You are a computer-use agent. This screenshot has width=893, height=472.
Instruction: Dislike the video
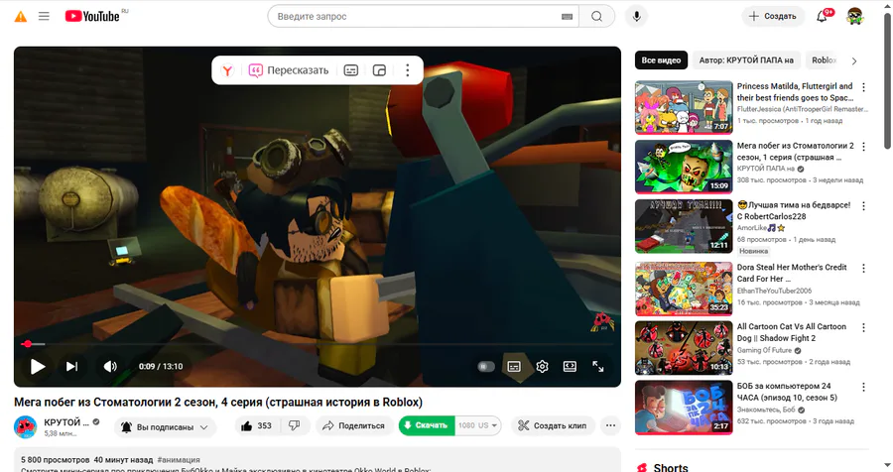coord(294,425)
